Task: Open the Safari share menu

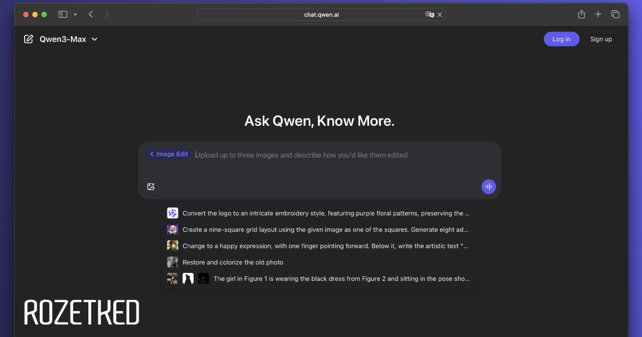Action: point(582,14)
